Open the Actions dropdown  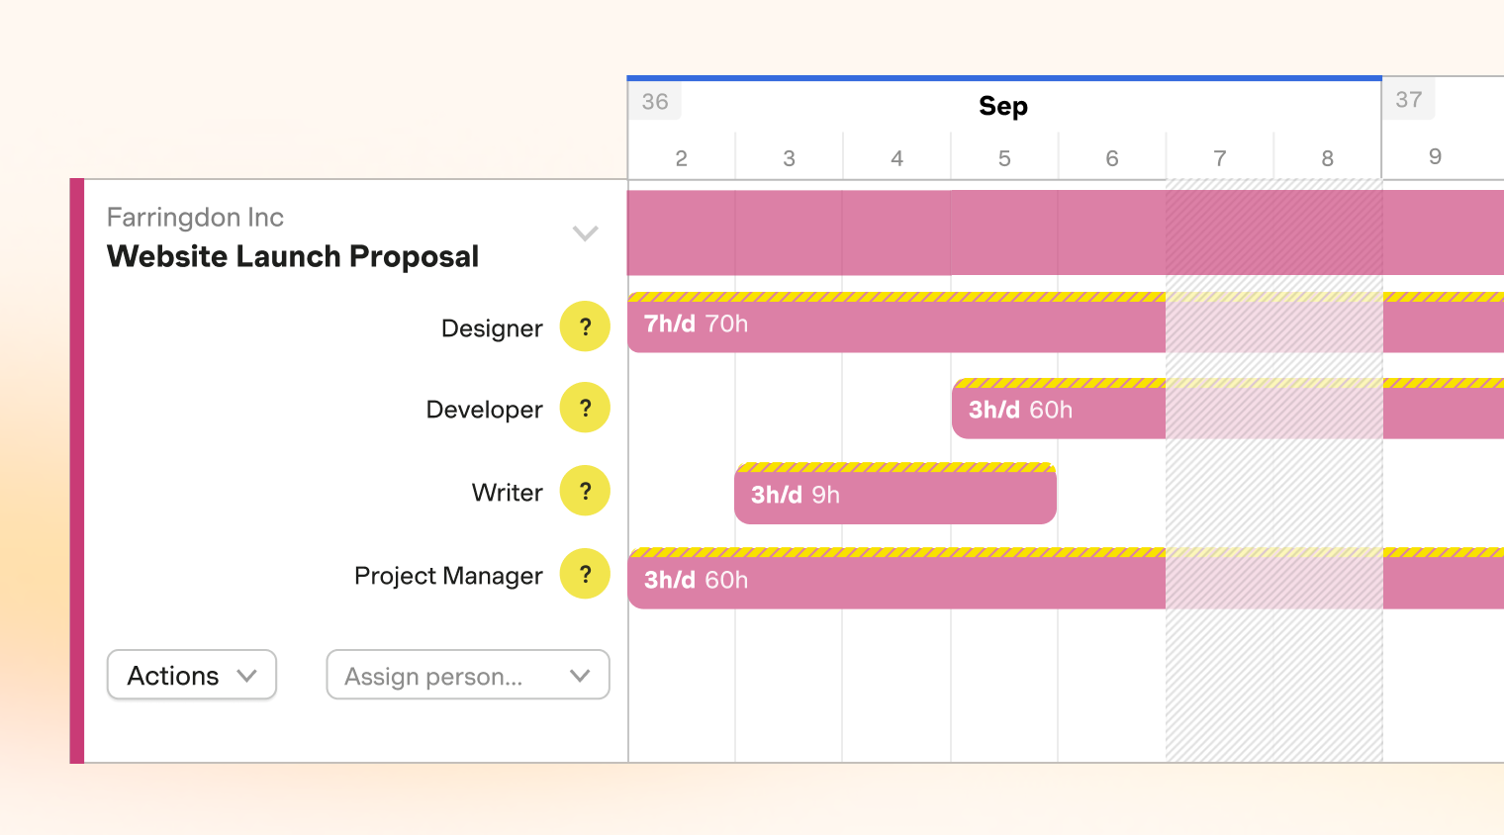pos(192,675)
